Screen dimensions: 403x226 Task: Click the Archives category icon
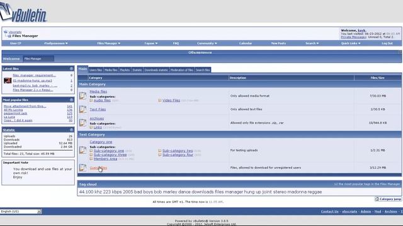point(82,123)
